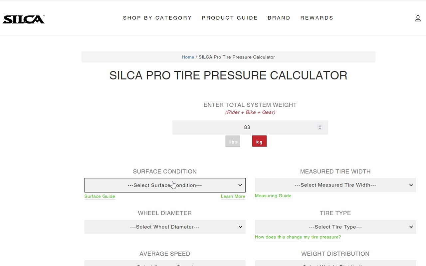This screenshot has height=266, width=426.
Task: Select the kg unit toggle
Action: [x=259, y=141]
